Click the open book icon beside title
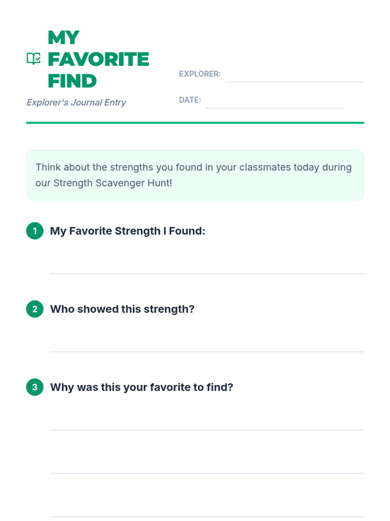Screen dimensions: 390x521 pyautogui.click(x=33, y=59)
